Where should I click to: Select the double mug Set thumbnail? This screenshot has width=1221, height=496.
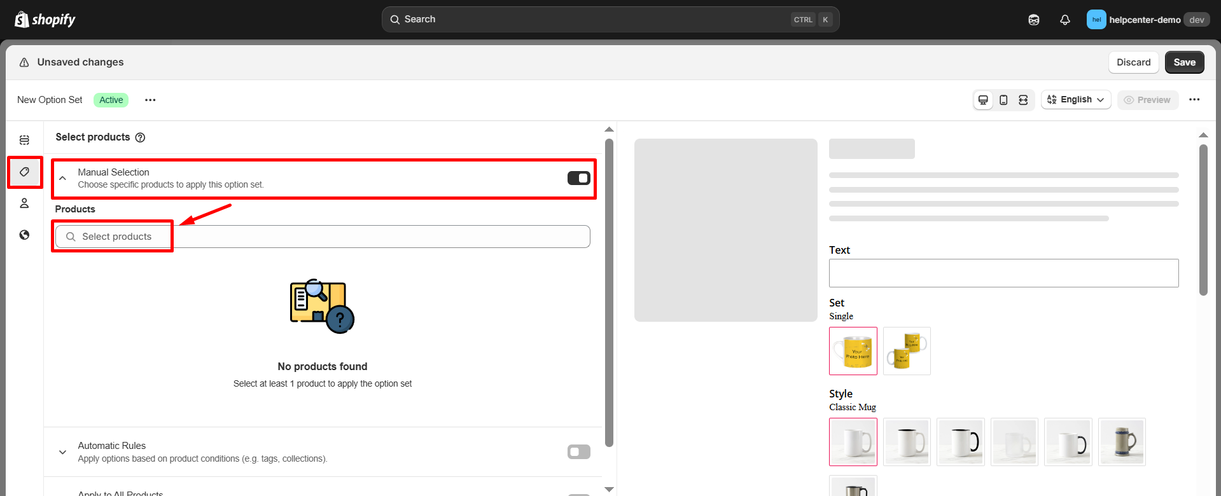(x=907, y=351)
